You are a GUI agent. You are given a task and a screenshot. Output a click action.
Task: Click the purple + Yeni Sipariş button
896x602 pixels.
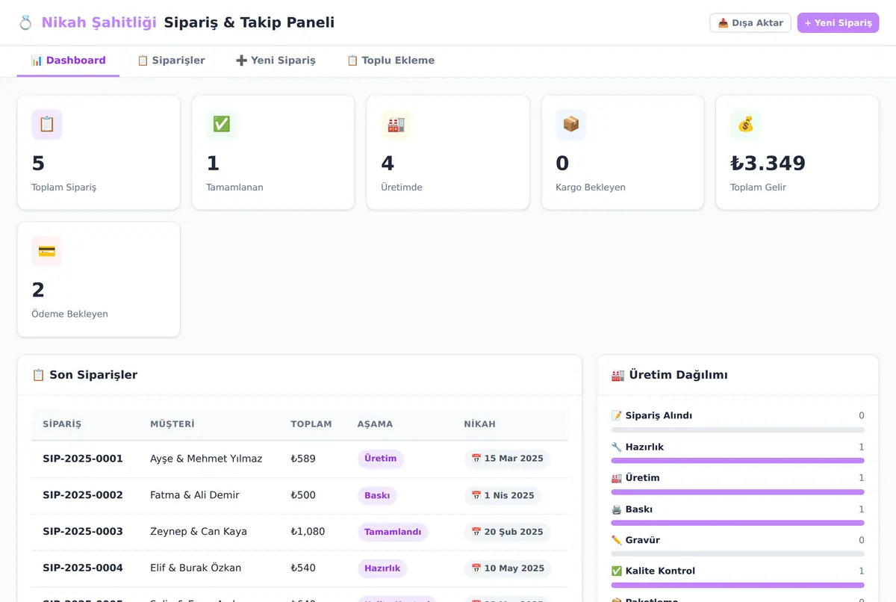click(x=839, y=23)
